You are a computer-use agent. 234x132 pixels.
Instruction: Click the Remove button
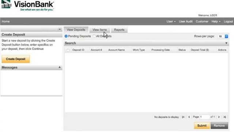click(x=219, y=125)
